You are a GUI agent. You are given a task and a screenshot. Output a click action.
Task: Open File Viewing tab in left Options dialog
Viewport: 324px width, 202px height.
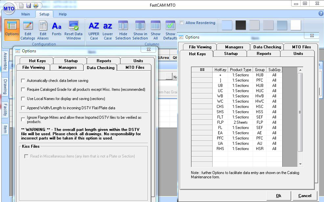34,67
